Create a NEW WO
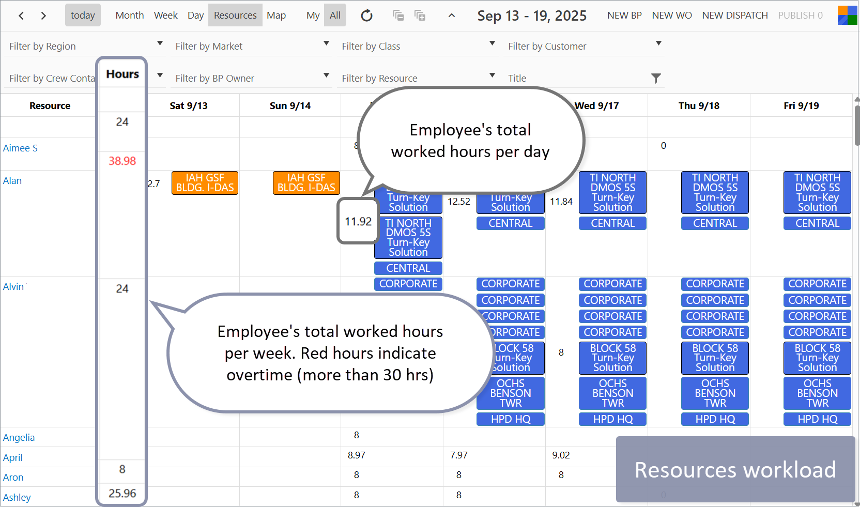Screen dimensions: 860x507 point(672,16)
